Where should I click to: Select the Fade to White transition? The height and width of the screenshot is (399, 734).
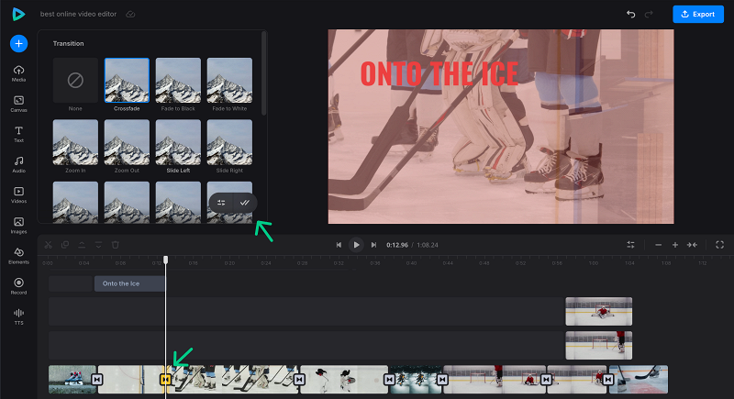click(229, 81)
